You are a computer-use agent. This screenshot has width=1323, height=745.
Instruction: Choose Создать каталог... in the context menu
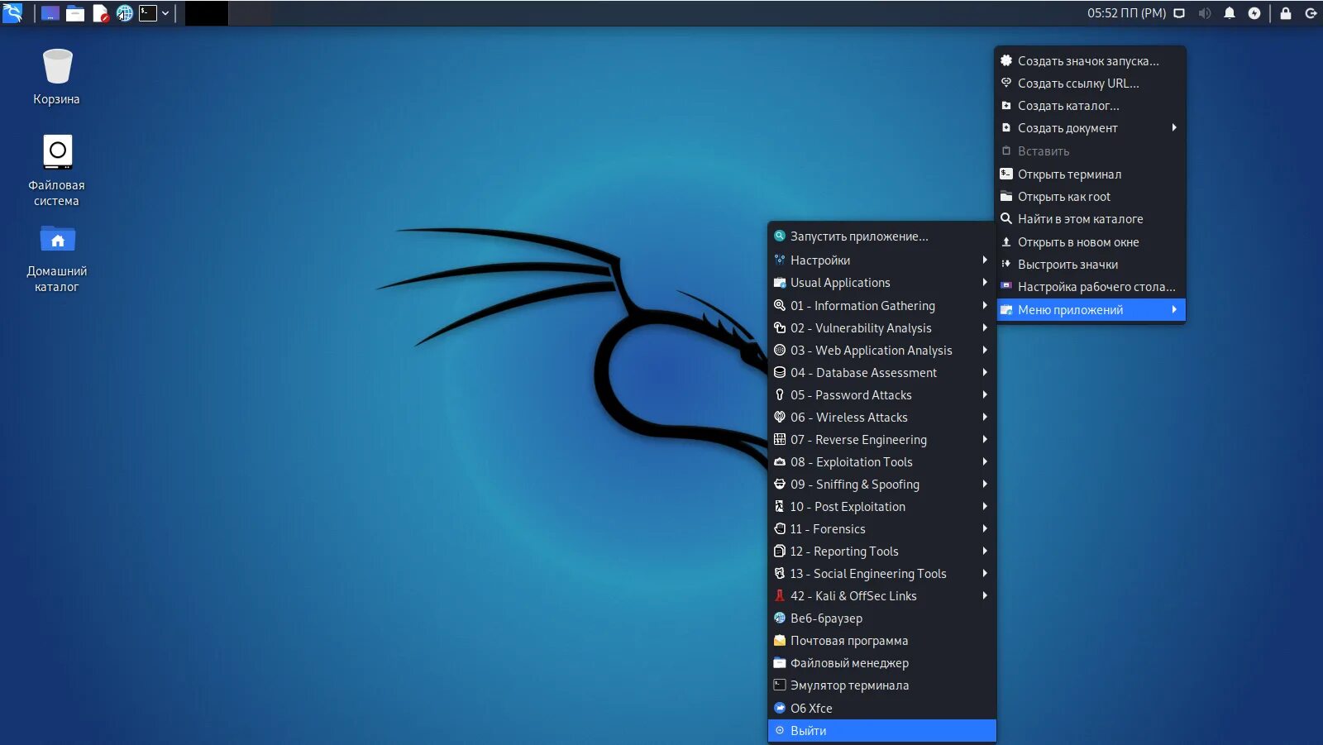pos(1091,106)
